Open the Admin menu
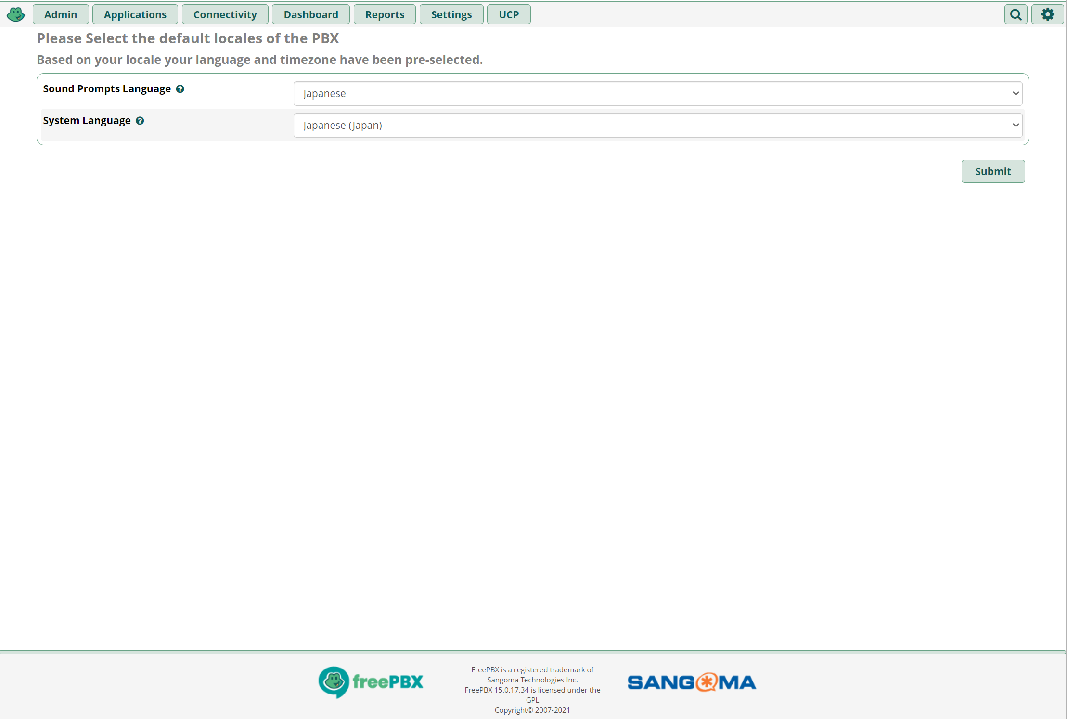The width and height of the screenshot is (1067, 719). 61,14
